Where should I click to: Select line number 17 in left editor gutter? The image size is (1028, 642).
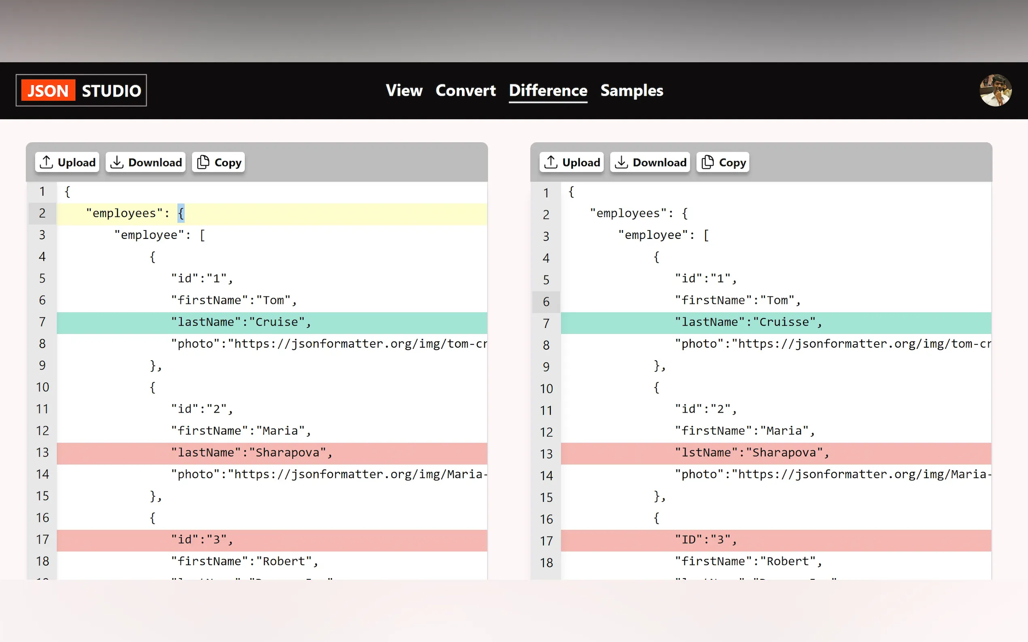42,540
